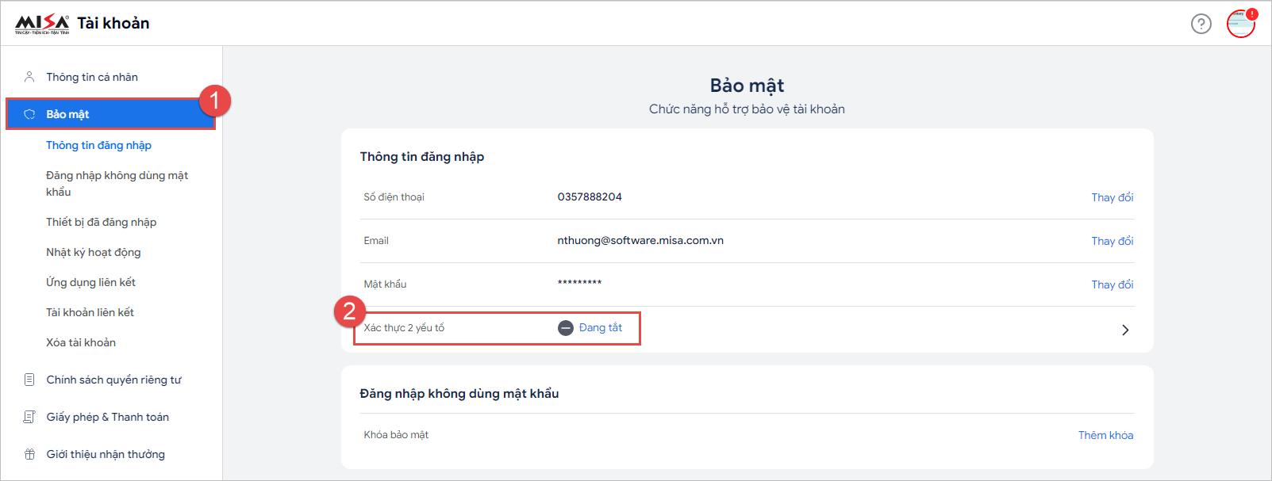
Task: Click Thêm khóa for Khóa bảo mật
Action: (x=1105, y=435)
